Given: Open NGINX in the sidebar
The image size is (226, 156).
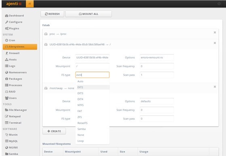Looking at the screenshot, I should pos(12,148).
